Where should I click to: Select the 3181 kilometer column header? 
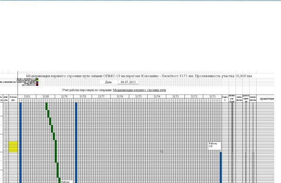[x=27, y=96]
